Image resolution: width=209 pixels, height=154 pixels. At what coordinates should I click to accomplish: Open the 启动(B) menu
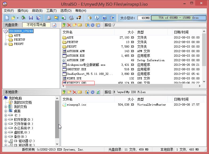37,11
